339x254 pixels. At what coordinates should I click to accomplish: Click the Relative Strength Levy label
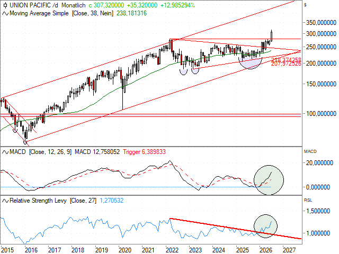coord(38,201)
